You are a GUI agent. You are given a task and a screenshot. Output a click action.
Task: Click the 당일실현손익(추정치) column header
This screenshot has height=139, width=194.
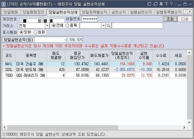point(122,55)
